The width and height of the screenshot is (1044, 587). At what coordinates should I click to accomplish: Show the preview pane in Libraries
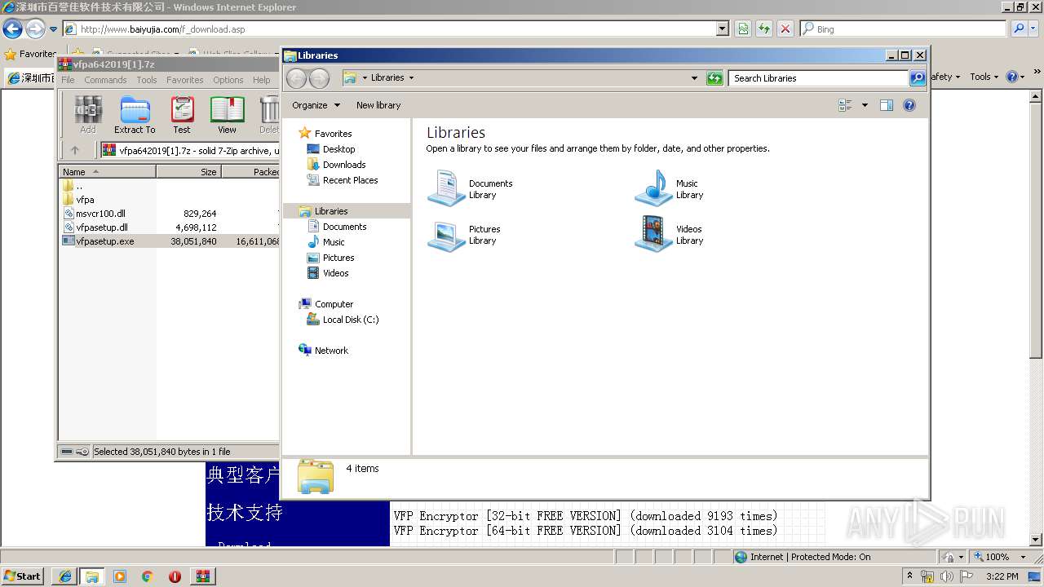(887, 105)
